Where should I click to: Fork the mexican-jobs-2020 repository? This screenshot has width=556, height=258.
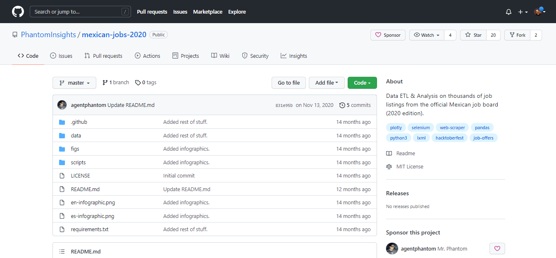[517, 35]
